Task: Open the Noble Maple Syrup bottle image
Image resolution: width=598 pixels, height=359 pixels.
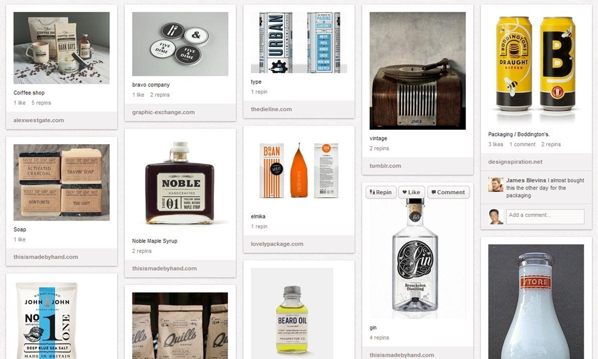Action: click(180, 184)
